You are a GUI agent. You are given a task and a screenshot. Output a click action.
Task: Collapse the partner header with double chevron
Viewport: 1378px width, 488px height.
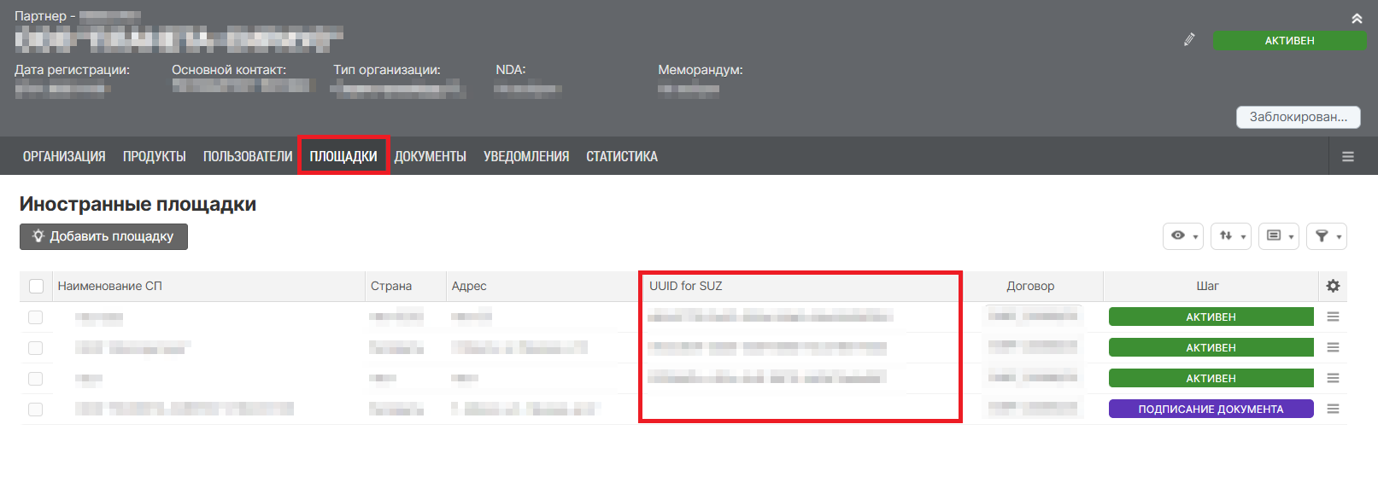pyautogui.click(x=1357, y=18)
